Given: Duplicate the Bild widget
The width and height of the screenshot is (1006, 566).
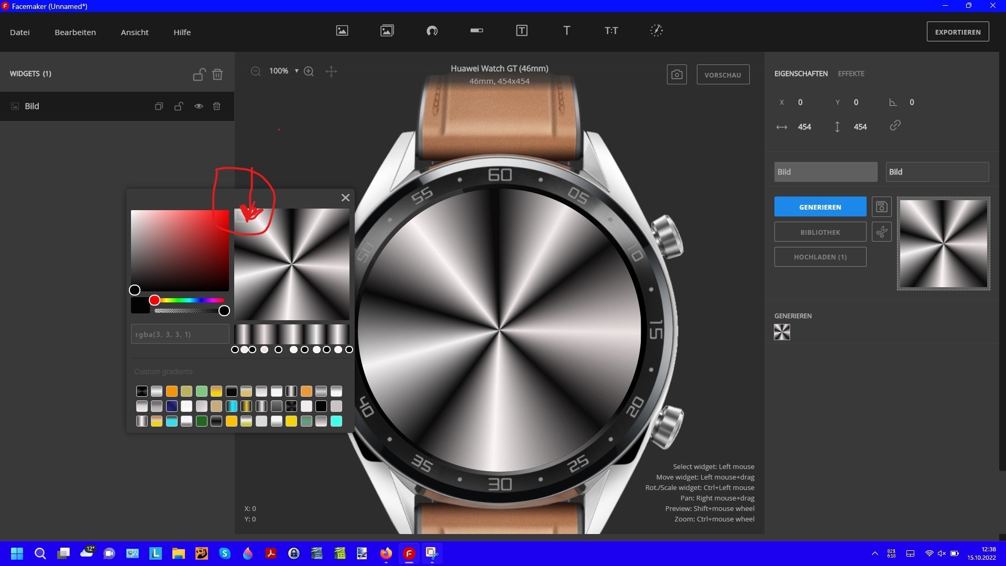Looking at the screenshot, I should tap(159, 106).
